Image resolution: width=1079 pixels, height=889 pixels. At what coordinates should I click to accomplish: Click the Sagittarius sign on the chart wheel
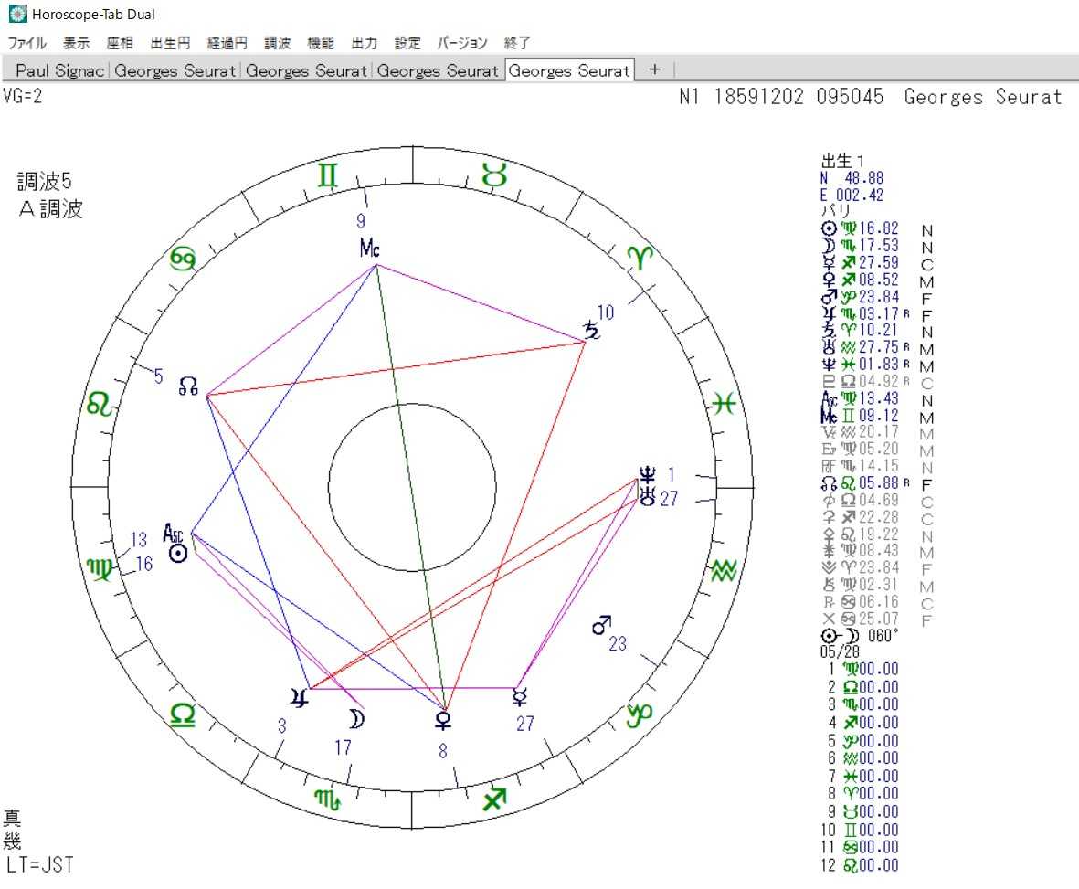(x=495, y=799)
